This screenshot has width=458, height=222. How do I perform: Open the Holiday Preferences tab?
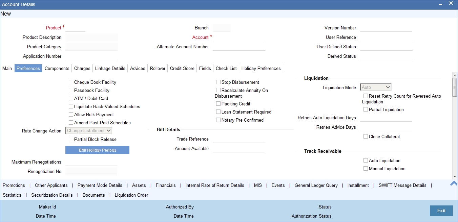[261, 68]
